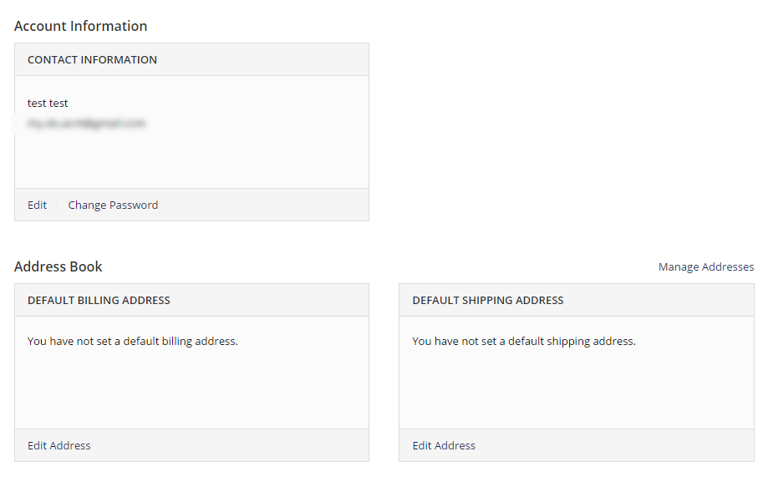Screen dimensions: 768x482
Task: Click the blurred email address
Action: click(86, 124)
